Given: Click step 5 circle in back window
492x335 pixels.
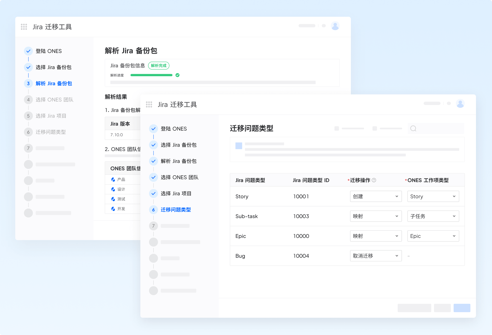Looking at the screenshot, I should [x=28, y=116].
